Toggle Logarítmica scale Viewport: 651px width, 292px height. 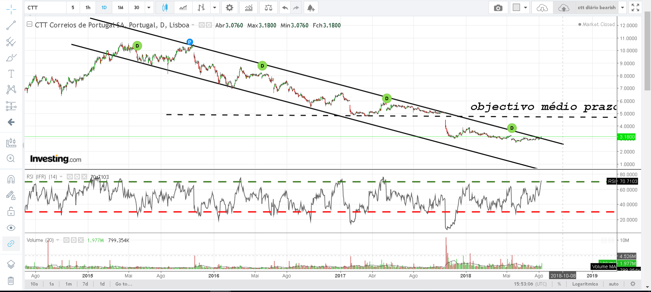585,284
